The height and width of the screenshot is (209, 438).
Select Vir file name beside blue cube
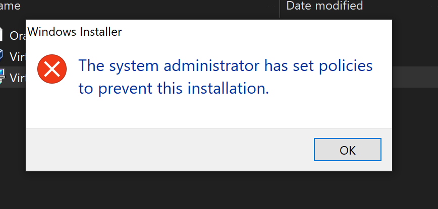pyautogui.click(x=18, y=55)
